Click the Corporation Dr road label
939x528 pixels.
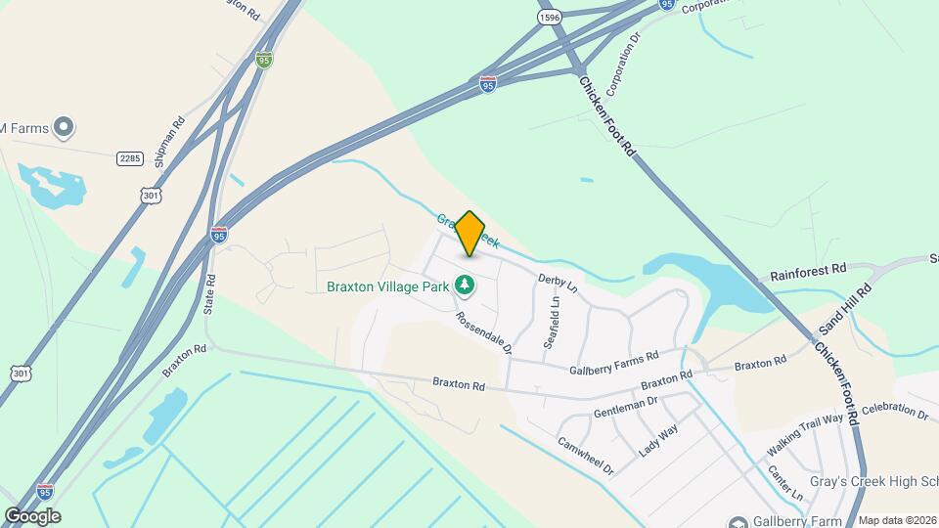623,65
